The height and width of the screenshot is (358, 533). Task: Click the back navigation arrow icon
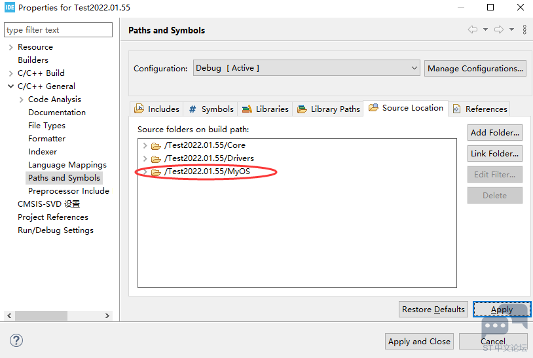tap(472, 30)
